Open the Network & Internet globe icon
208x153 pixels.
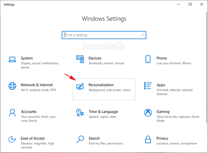point(12,86)
